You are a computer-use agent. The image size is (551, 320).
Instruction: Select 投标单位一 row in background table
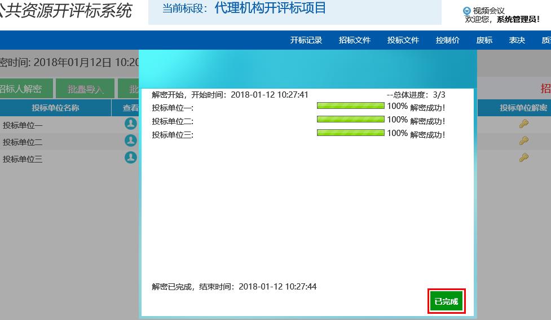[x=69, y=125]
